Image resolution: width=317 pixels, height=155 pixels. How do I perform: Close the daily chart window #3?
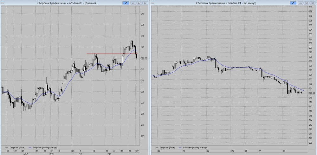pos(145,3)
